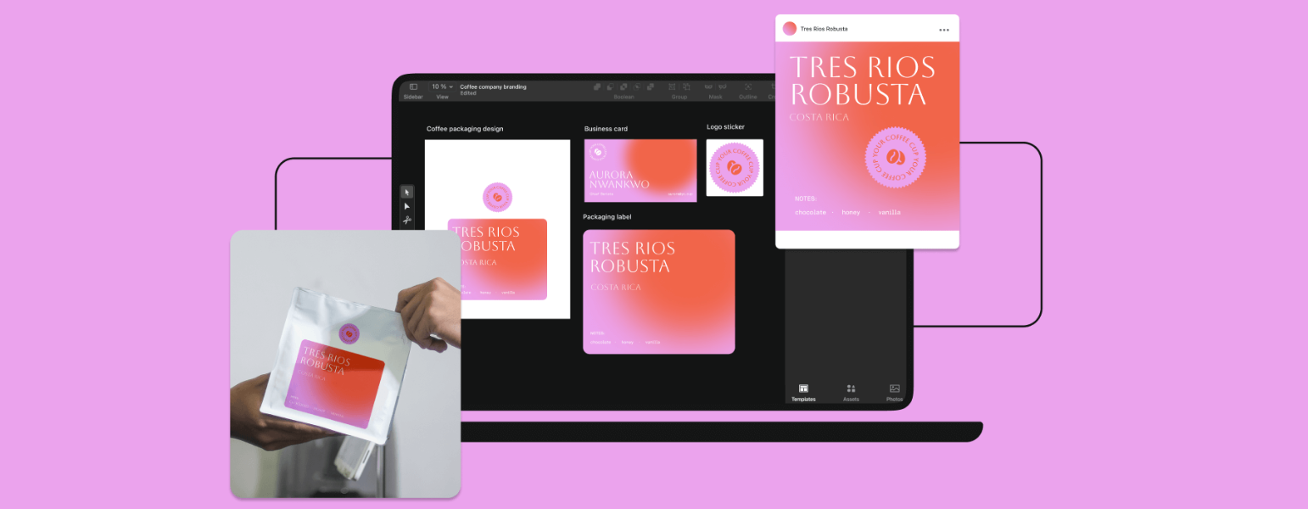Image resolution: width=1308 pixels, height=509 pixels.
Task: Click the Tres Rios Robusta profile avatar
Action: tap(790, 29)
